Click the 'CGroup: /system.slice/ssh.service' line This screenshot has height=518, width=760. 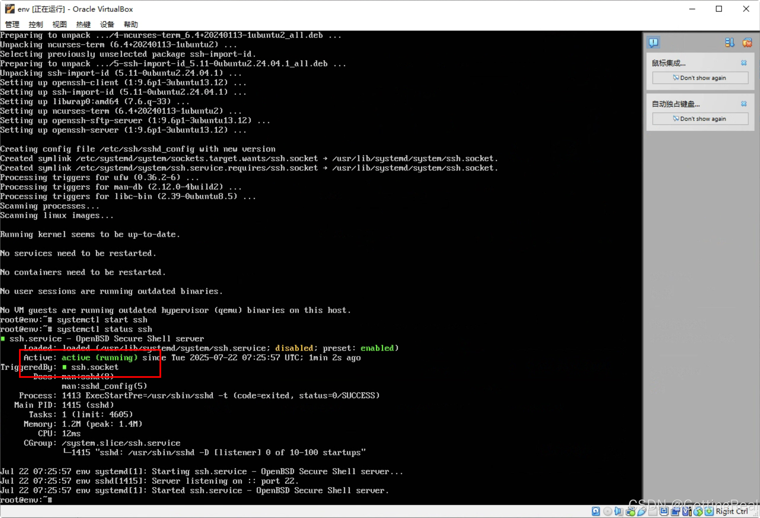pyautogui.click(x=102, y=443)
